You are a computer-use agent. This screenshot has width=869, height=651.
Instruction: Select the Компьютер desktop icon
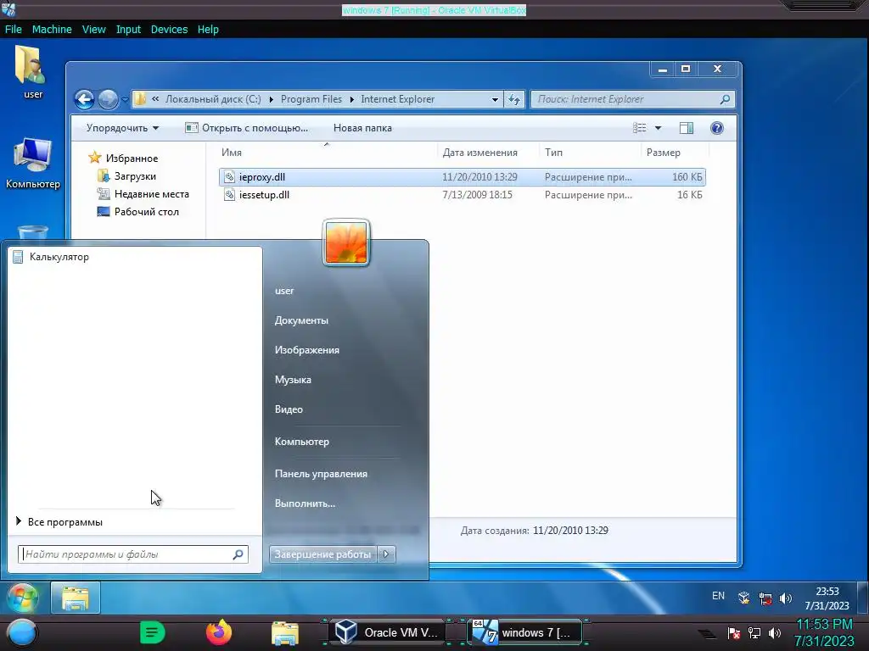tap(33, 163)
